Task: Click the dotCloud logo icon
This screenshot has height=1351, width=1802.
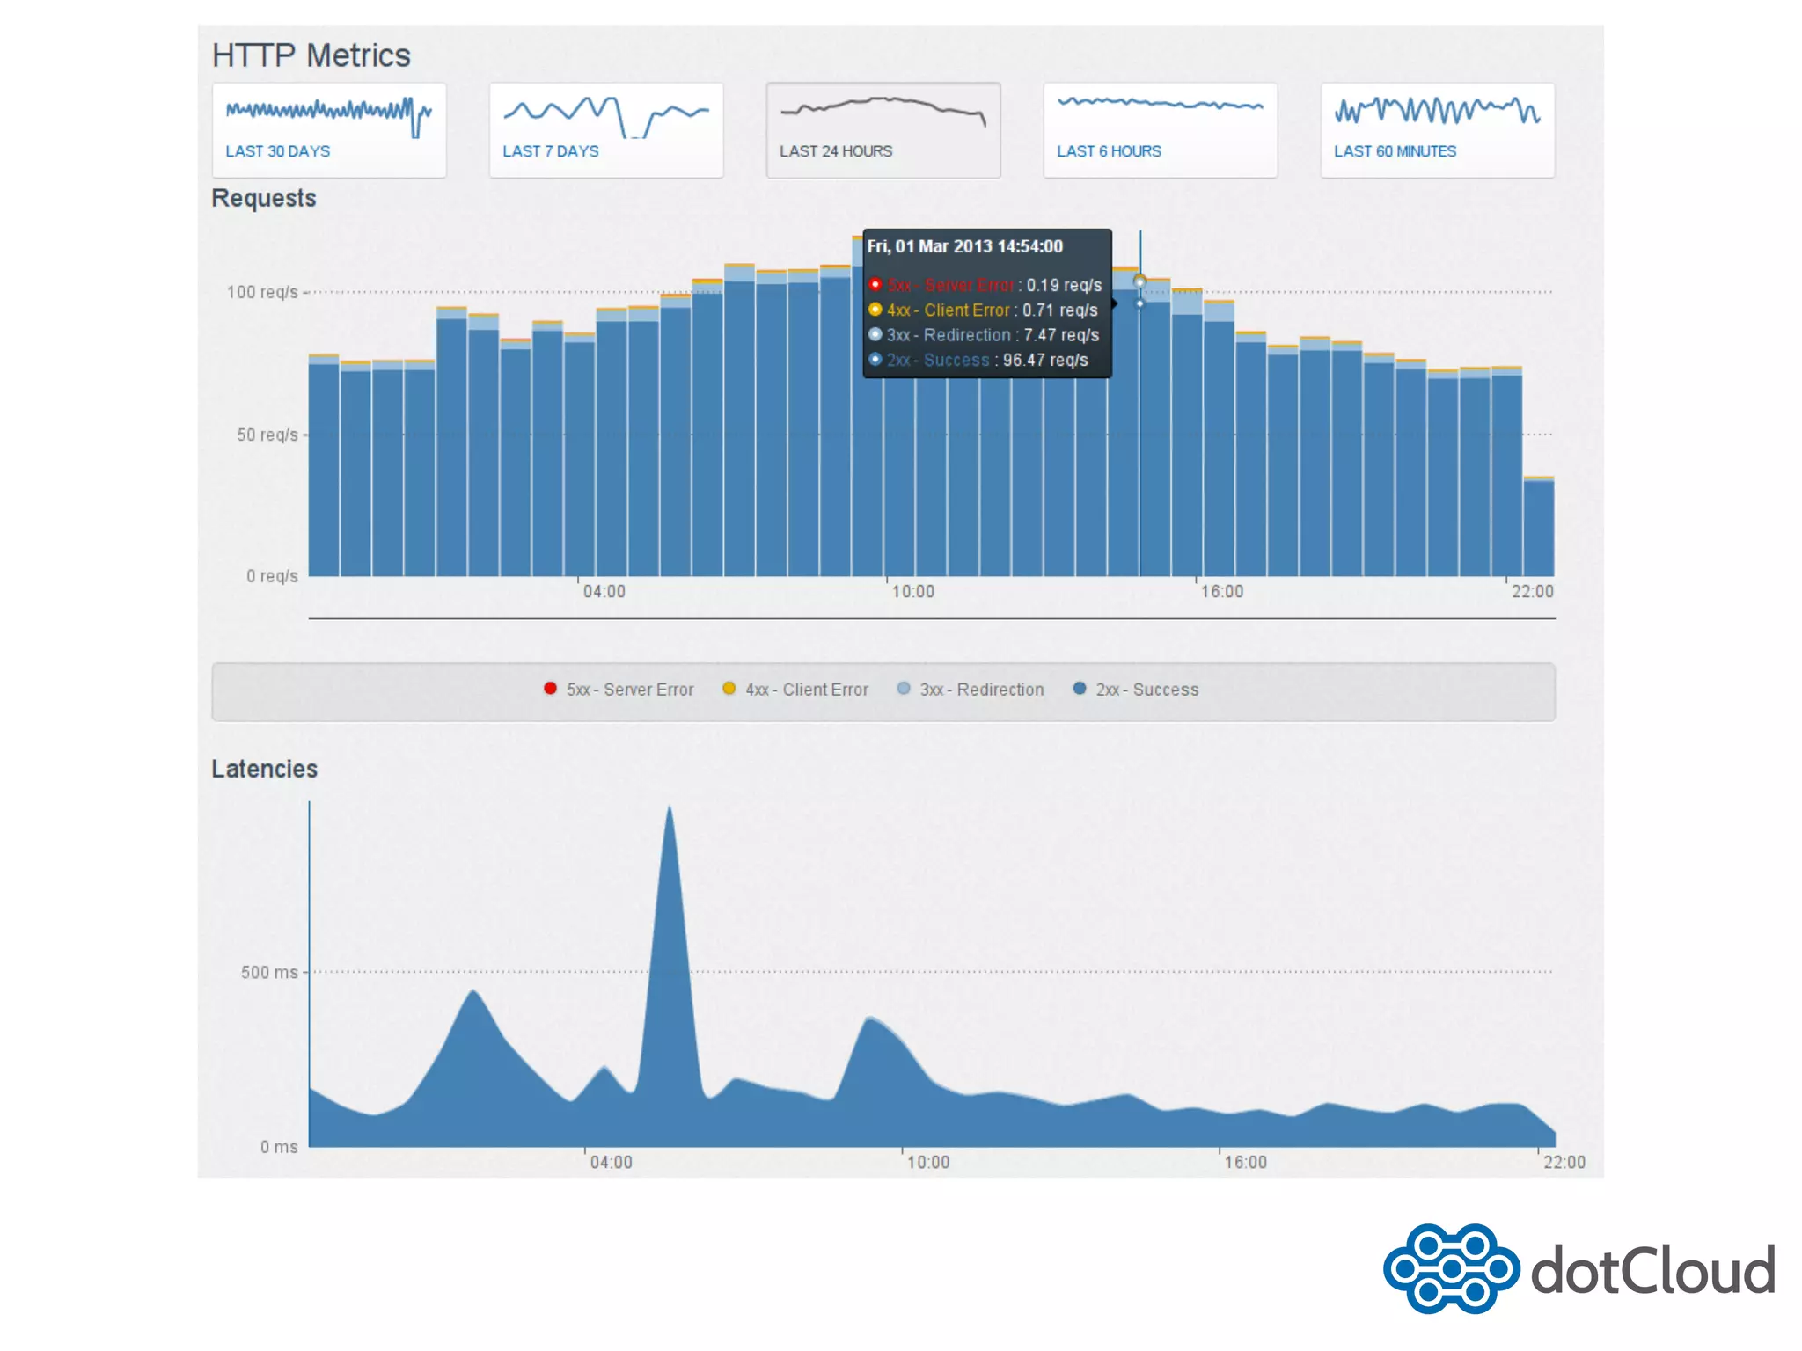Action: (1450, 1269)
